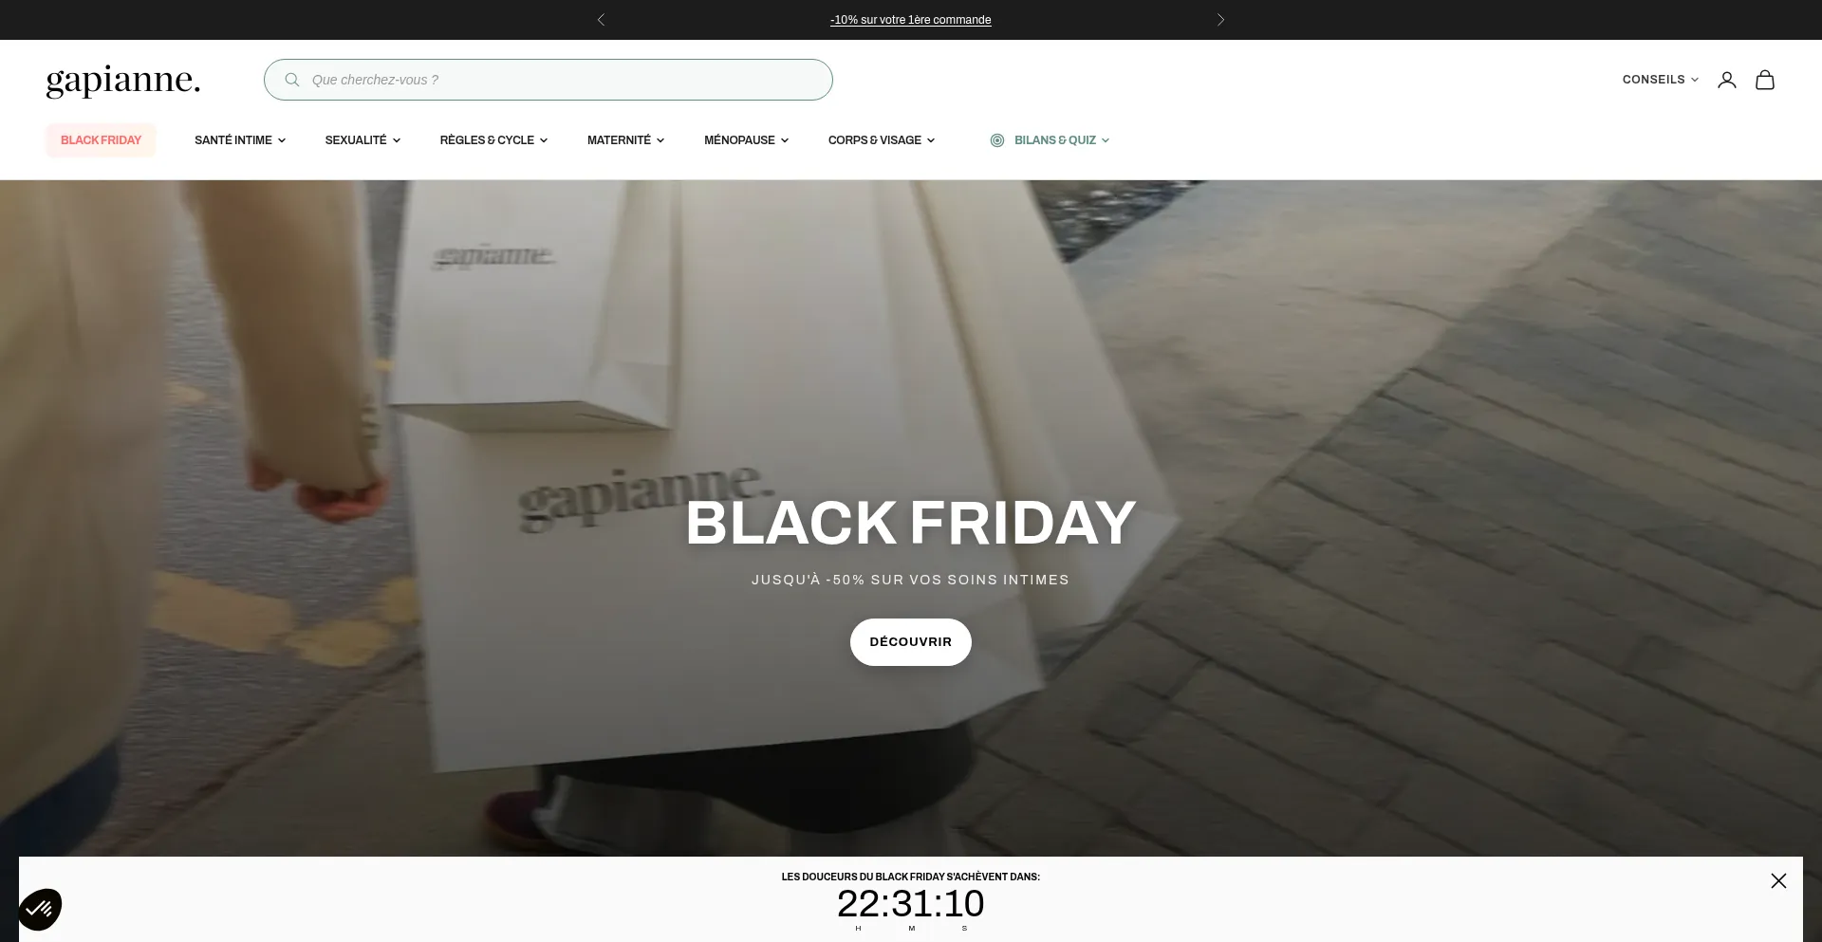Screen dimensions: 1822x942
Task: Close the Black Friday countdown banner
Action: [1778, 880]
